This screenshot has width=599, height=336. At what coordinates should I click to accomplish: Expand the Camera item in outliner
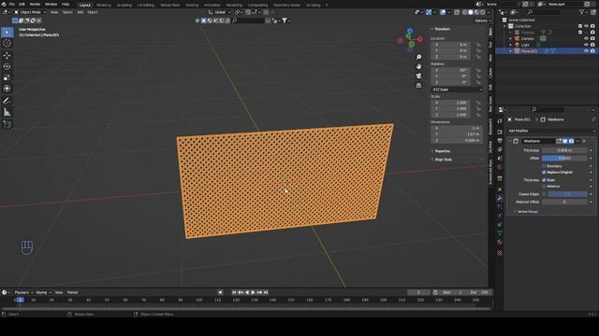click(x=510, y=38)
